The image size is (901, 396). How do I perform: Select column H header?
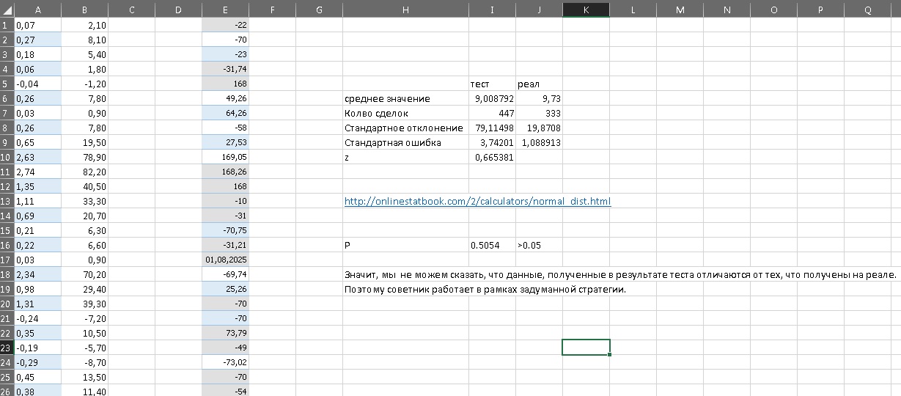click(x=405, y=9)
